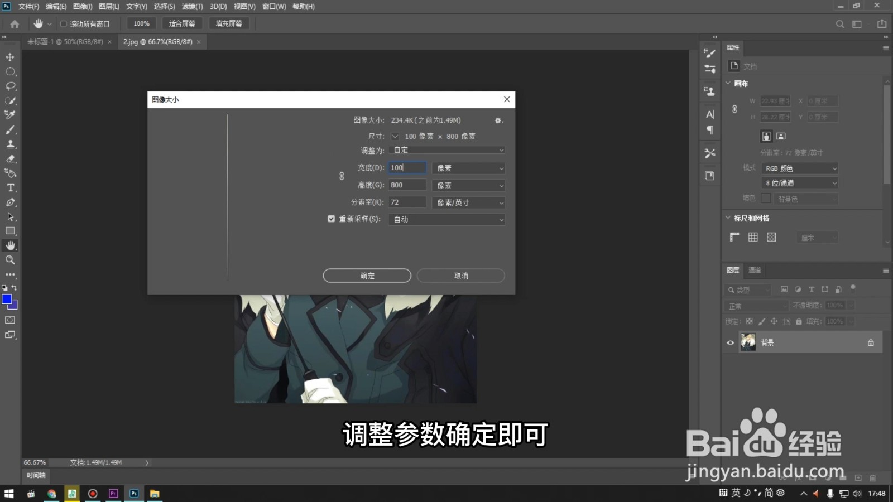Confirm Image Size dialog with OK button
Viewport: 893px width, 502px height.
click(367, 276)
